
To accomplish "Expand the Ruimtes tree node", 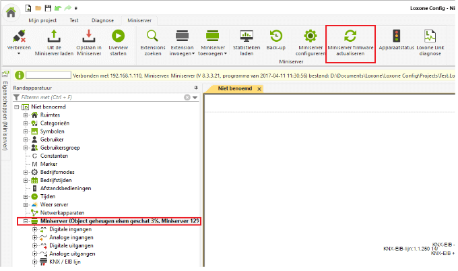I will coord(26,115).
